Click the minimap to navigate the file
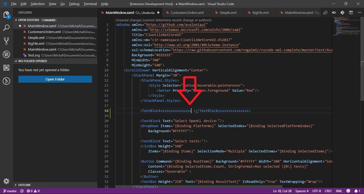Screen dimensions: 364x194 tap(346, 27)
